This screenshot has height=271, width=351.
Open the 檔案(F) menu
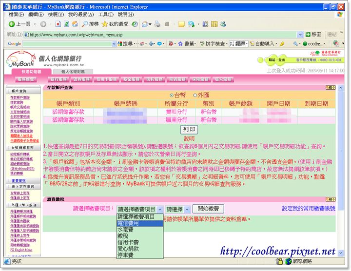click(x=16, y=14)
